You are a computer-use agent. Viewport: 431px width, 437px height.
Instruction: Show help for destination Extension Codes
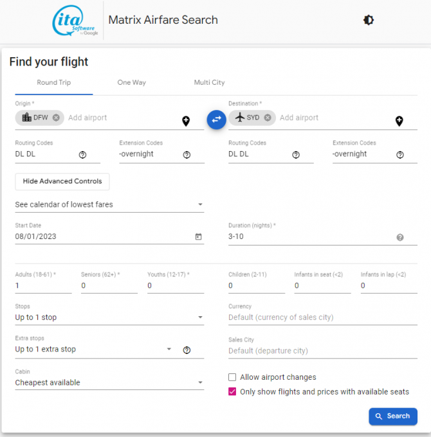pos(400,155)
